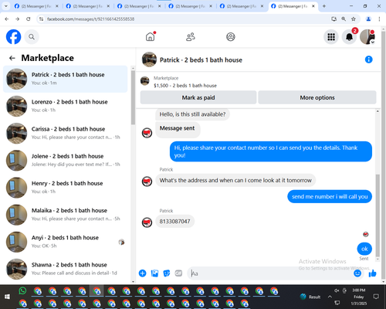Open a new browser tab with plus

pyautogui.click(x=324, y=6)
